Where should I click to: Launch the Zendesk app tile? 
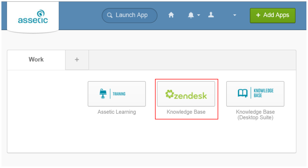click(x=186, y=94)
